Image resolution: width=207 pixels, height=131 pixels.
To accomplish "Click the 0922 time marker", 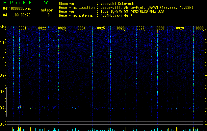I will [42, 28].
